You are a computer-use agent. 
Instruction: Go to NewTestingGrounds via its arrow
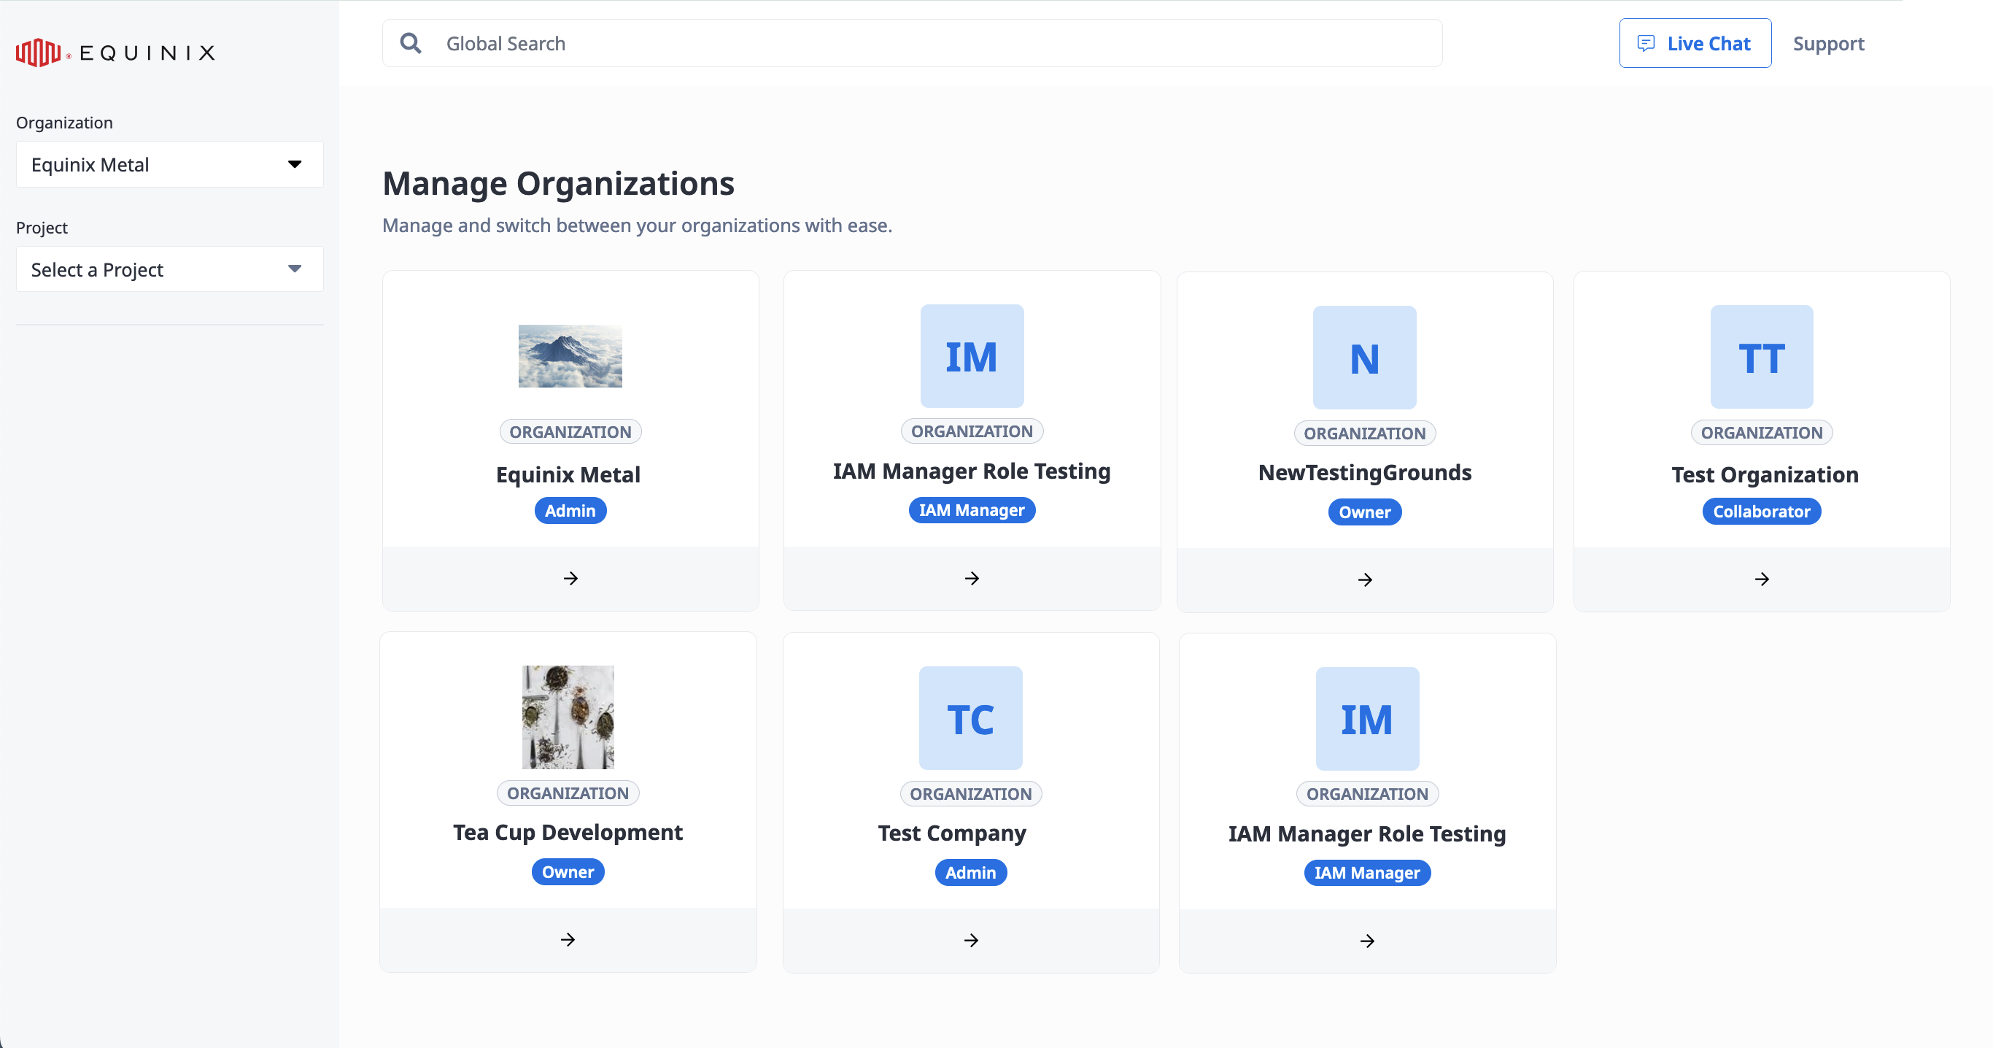tap(1365, 579)
